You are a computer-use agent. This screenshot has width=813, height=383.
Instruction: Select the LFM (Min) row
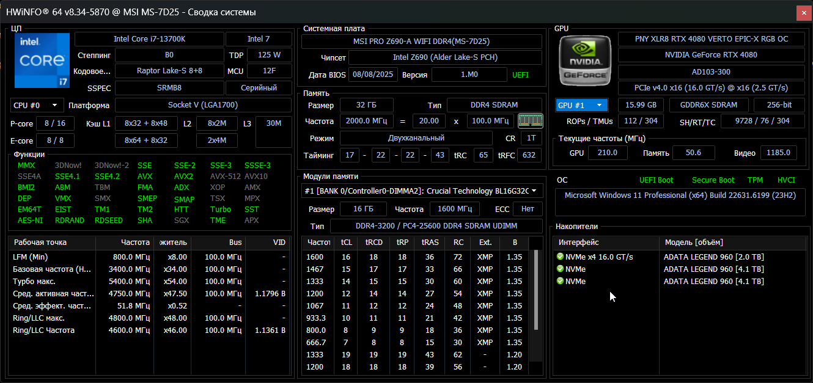[x=149, y=257]
